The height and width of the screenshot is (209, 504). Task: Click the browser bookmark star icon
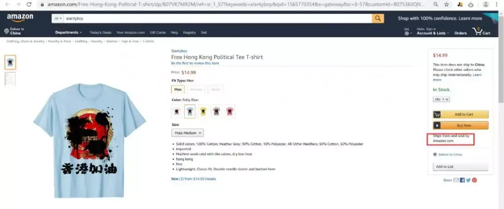click(x=447, y=5)
